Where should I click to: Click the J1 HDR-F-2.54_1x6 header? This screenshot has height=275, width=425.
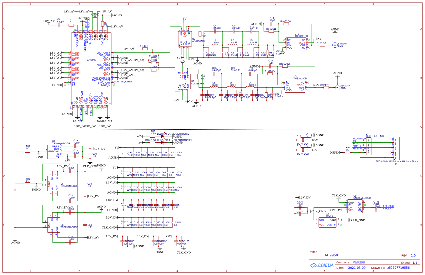pos(369,146)
